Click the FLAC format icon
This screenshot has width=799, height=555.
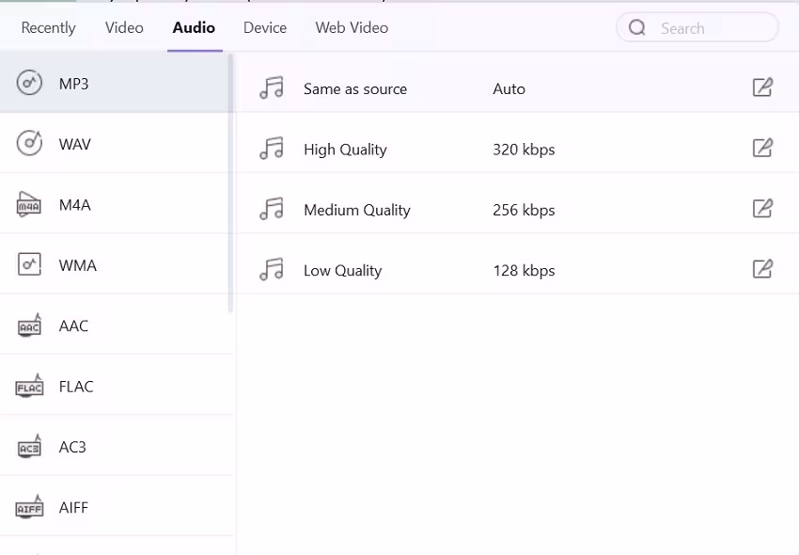(x=30, y=387)
